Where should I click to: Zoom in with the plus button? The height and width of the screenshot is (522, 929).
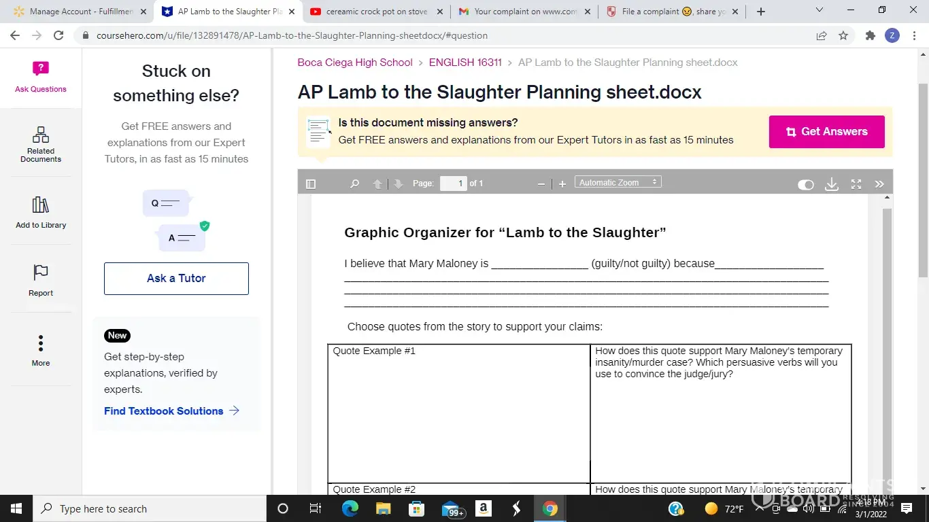click(x=562, y=184)
